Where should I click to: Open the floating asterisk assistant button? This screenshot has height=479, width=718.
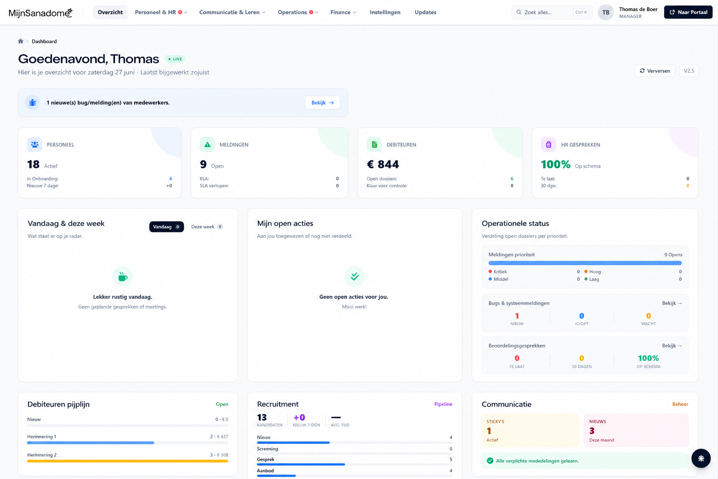[x=701, y=458]
